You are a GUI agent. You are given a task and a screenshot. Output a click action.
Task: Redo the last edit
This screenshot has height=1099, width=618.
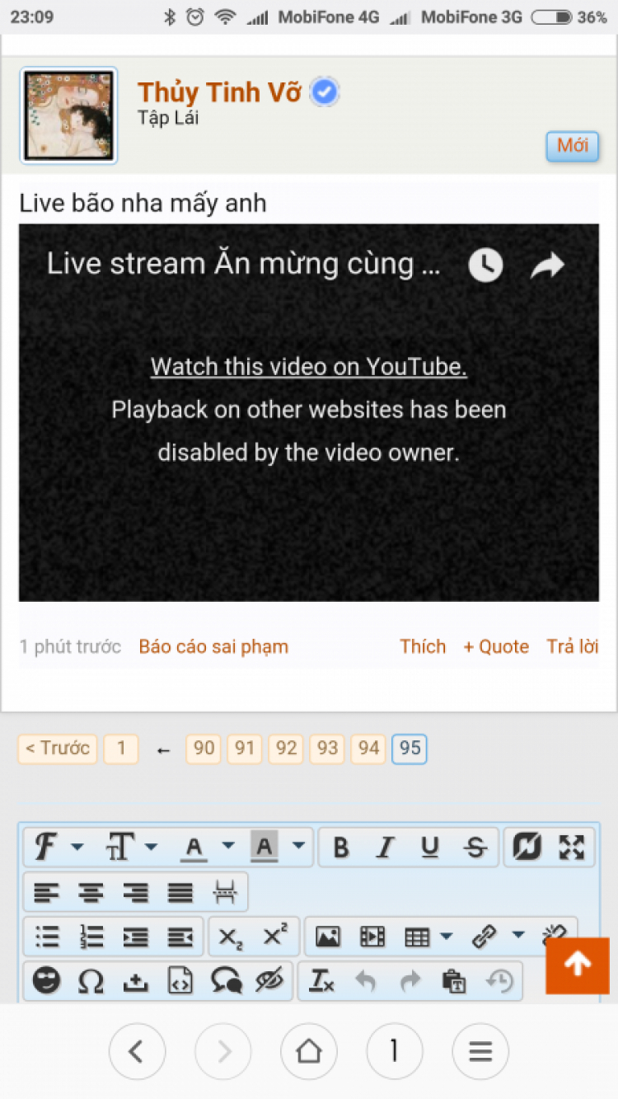(410, 981)
